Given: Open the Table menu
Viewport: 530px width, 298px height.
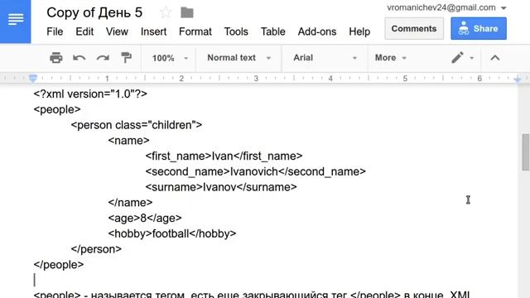Looking at the screenshot, I should [x=272, y=31].
